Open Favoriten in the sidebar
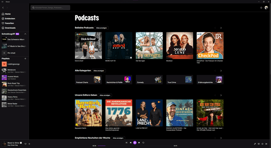Screen dimensions: 271x148 coord(8,23)
